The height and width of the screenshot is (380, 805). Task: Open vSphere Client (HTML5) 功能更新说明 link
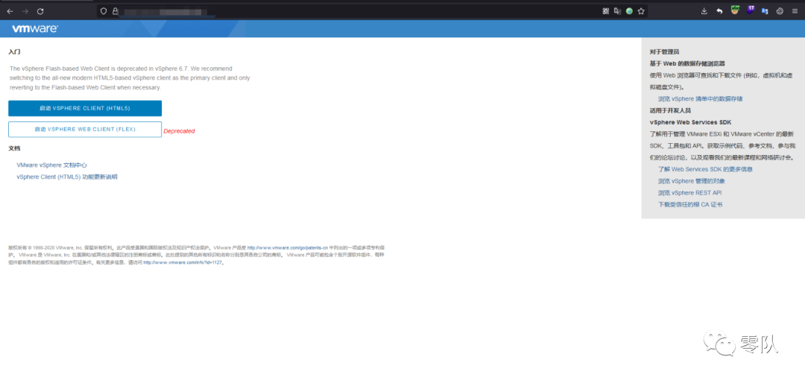(x=67, y=177)
